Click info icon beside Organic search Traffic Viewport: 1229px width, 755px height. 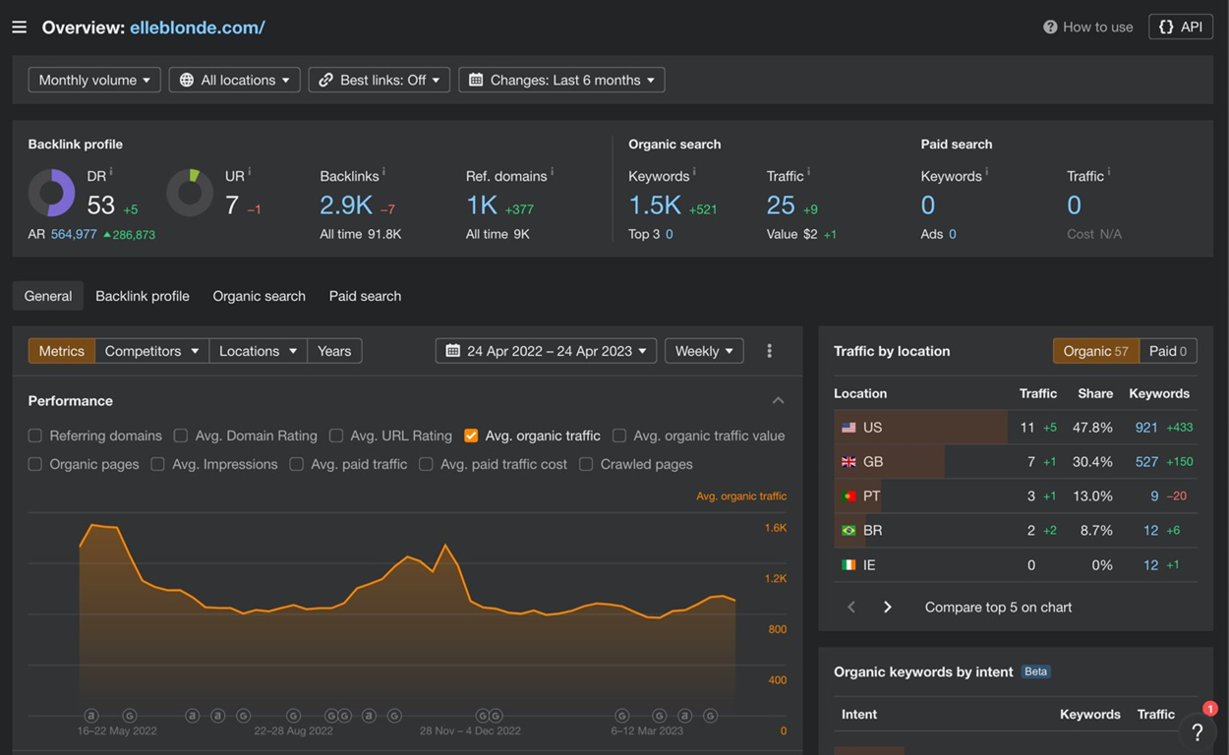[x=808, y=172]
